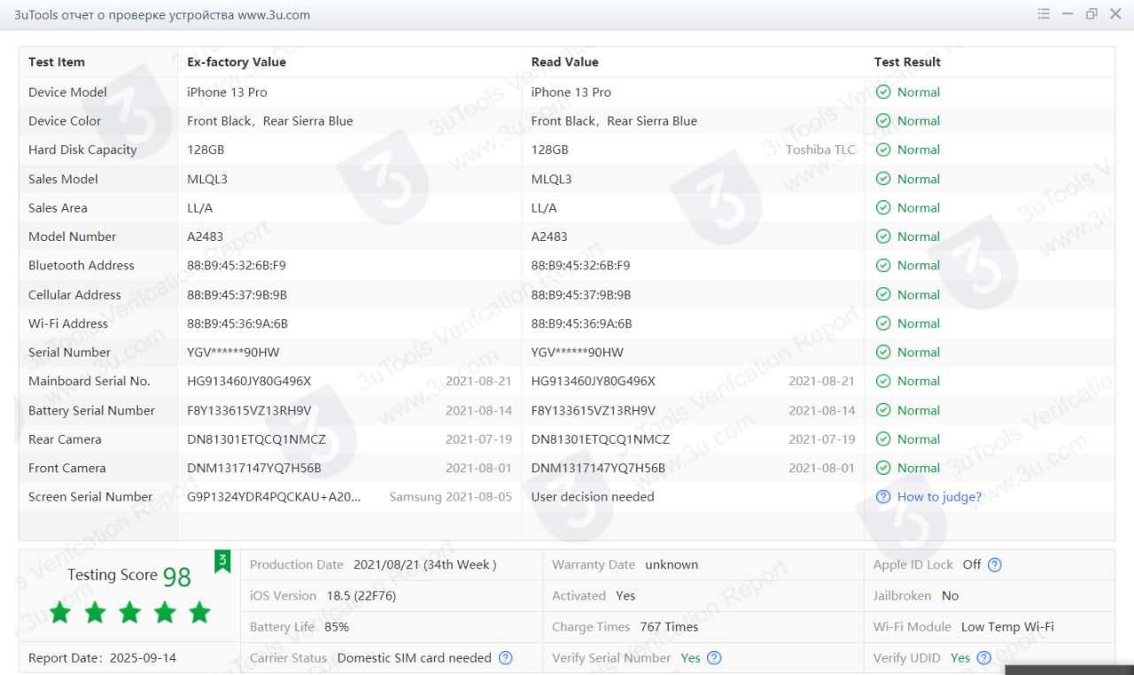Screen dimensions: 1134x675
Task: Click ex-factory rear camera serial DN81301ETQCQ1NMCZ
Action: tap(256, 439)
